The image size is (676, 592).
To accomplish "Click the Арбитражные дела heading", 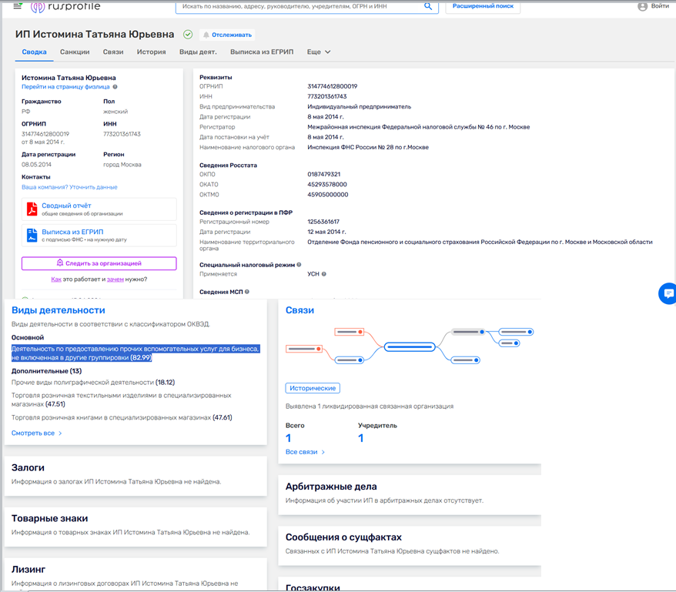I will pos(331,487).
